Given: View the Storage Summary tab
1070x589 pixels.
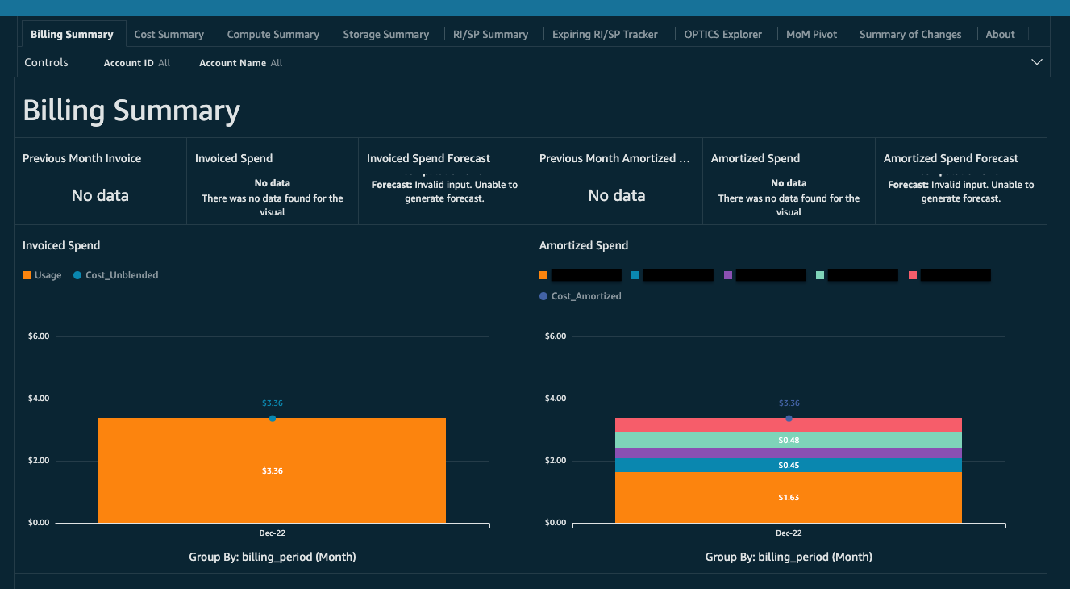Looking at the screenshot, I should pyautogui.click(x=385, y=34).
